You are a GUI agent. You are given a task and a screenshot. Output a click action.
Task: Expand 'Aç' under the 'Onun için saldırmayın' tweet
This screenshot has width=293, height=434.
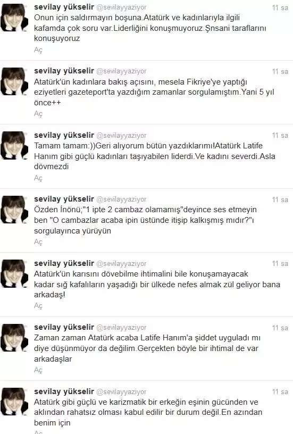(x=38, y=50)
